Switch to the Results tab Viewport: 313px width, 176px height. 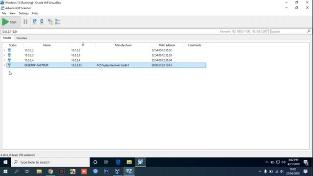[x=7, y=38]
